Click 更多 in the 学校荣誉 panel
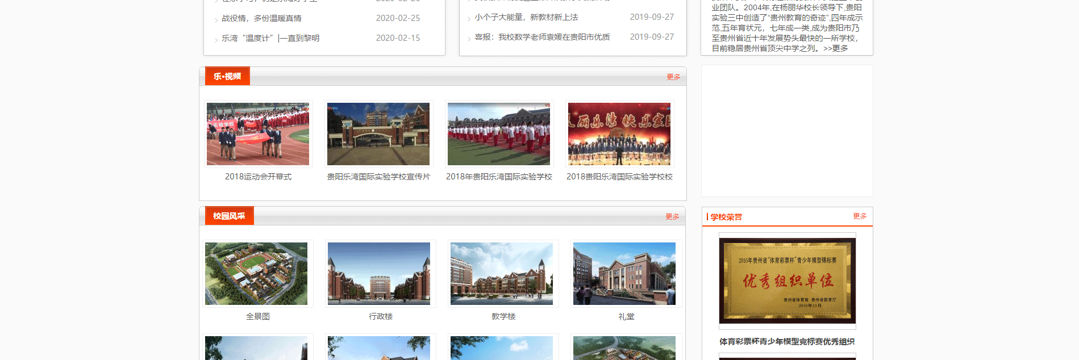1079x360 pixels. point(860,216)
